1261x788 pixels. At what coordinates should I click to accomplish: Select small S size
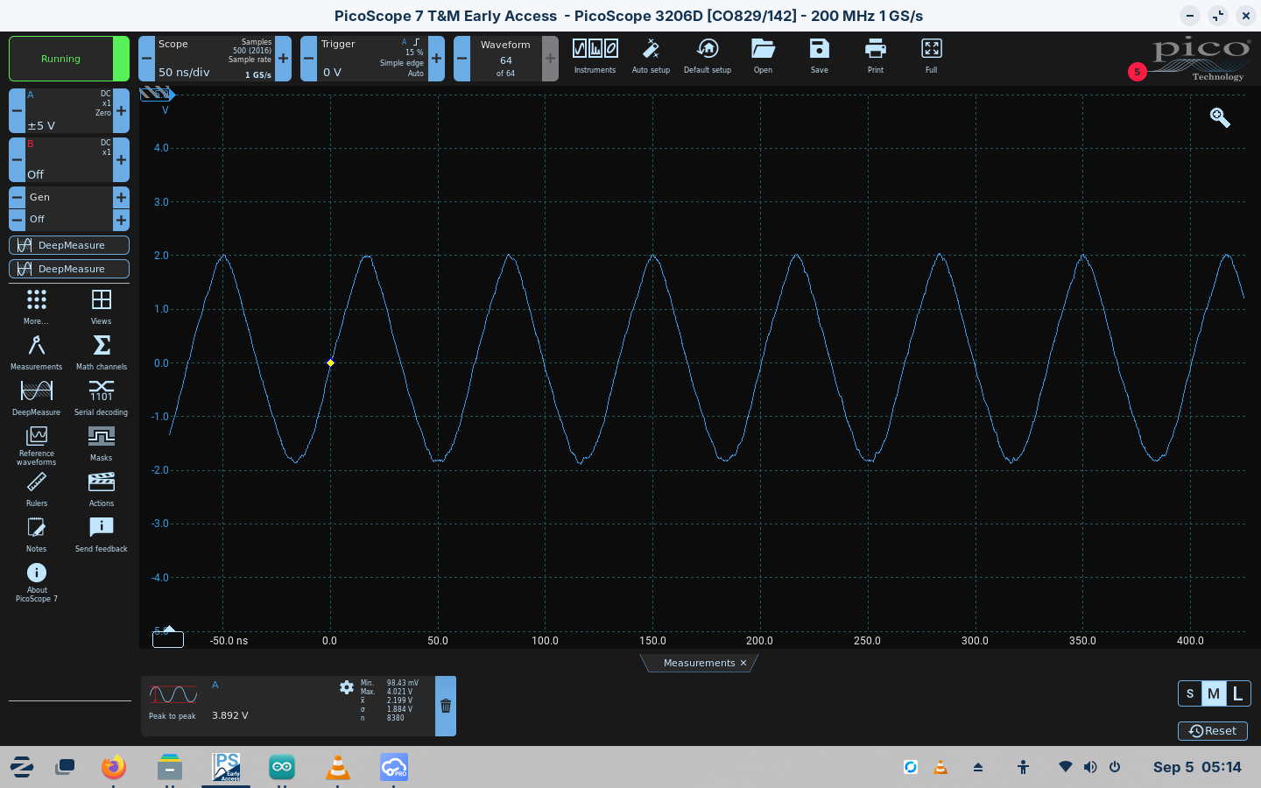[x=1190, y=693]
